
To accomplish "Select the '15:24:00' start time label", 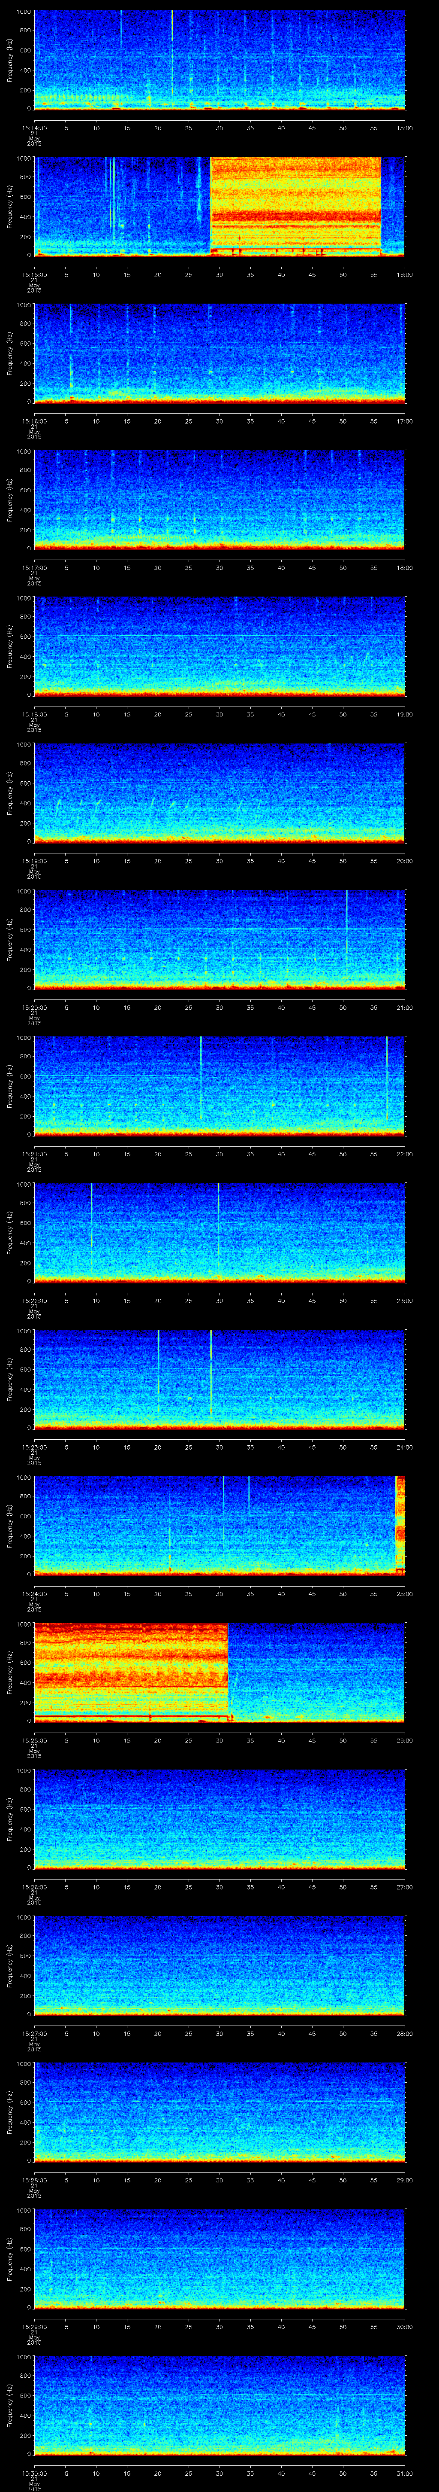I will pyautogui.click(x=34, y=1594).
